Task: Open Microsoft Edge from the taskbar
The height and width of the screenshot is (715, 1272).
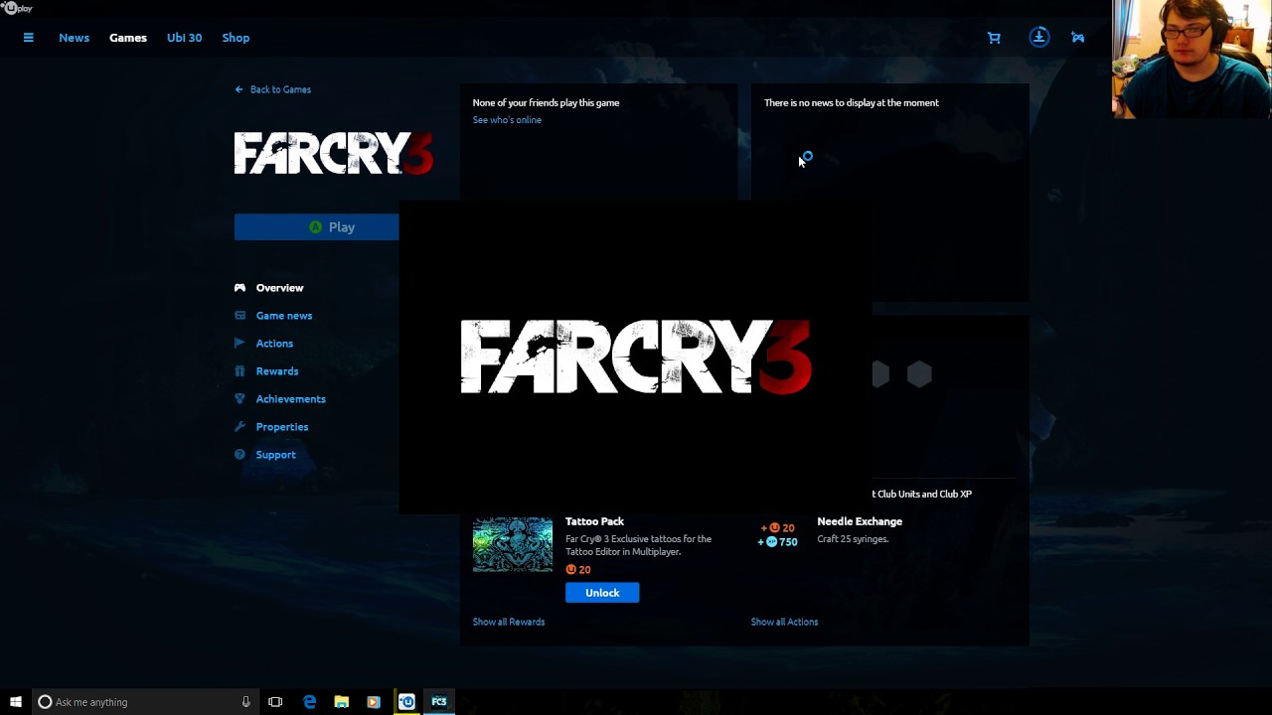Action: (x=310, y=702)
